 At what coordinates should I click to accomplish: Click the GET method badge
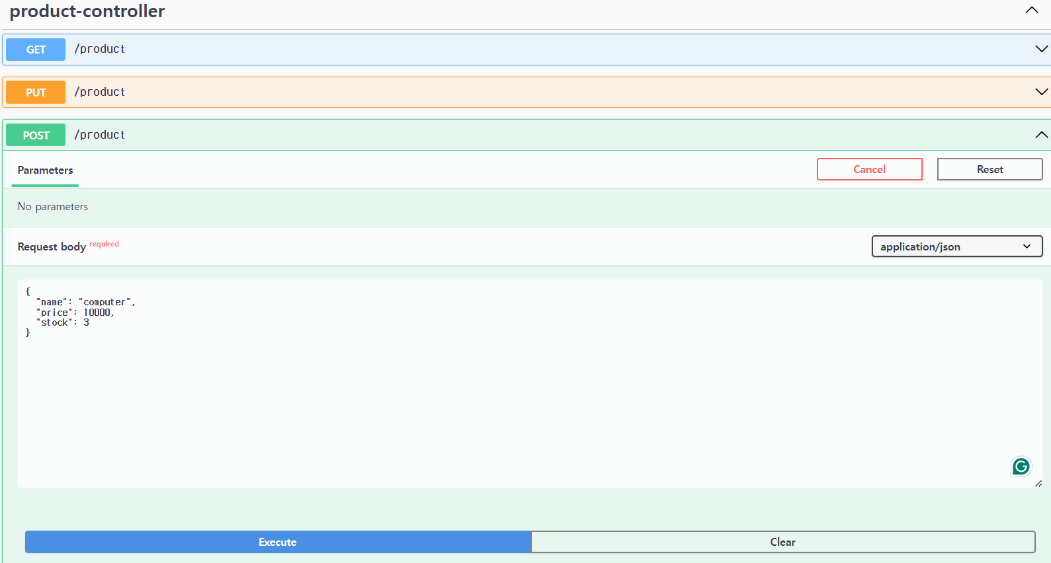point(36,50)
